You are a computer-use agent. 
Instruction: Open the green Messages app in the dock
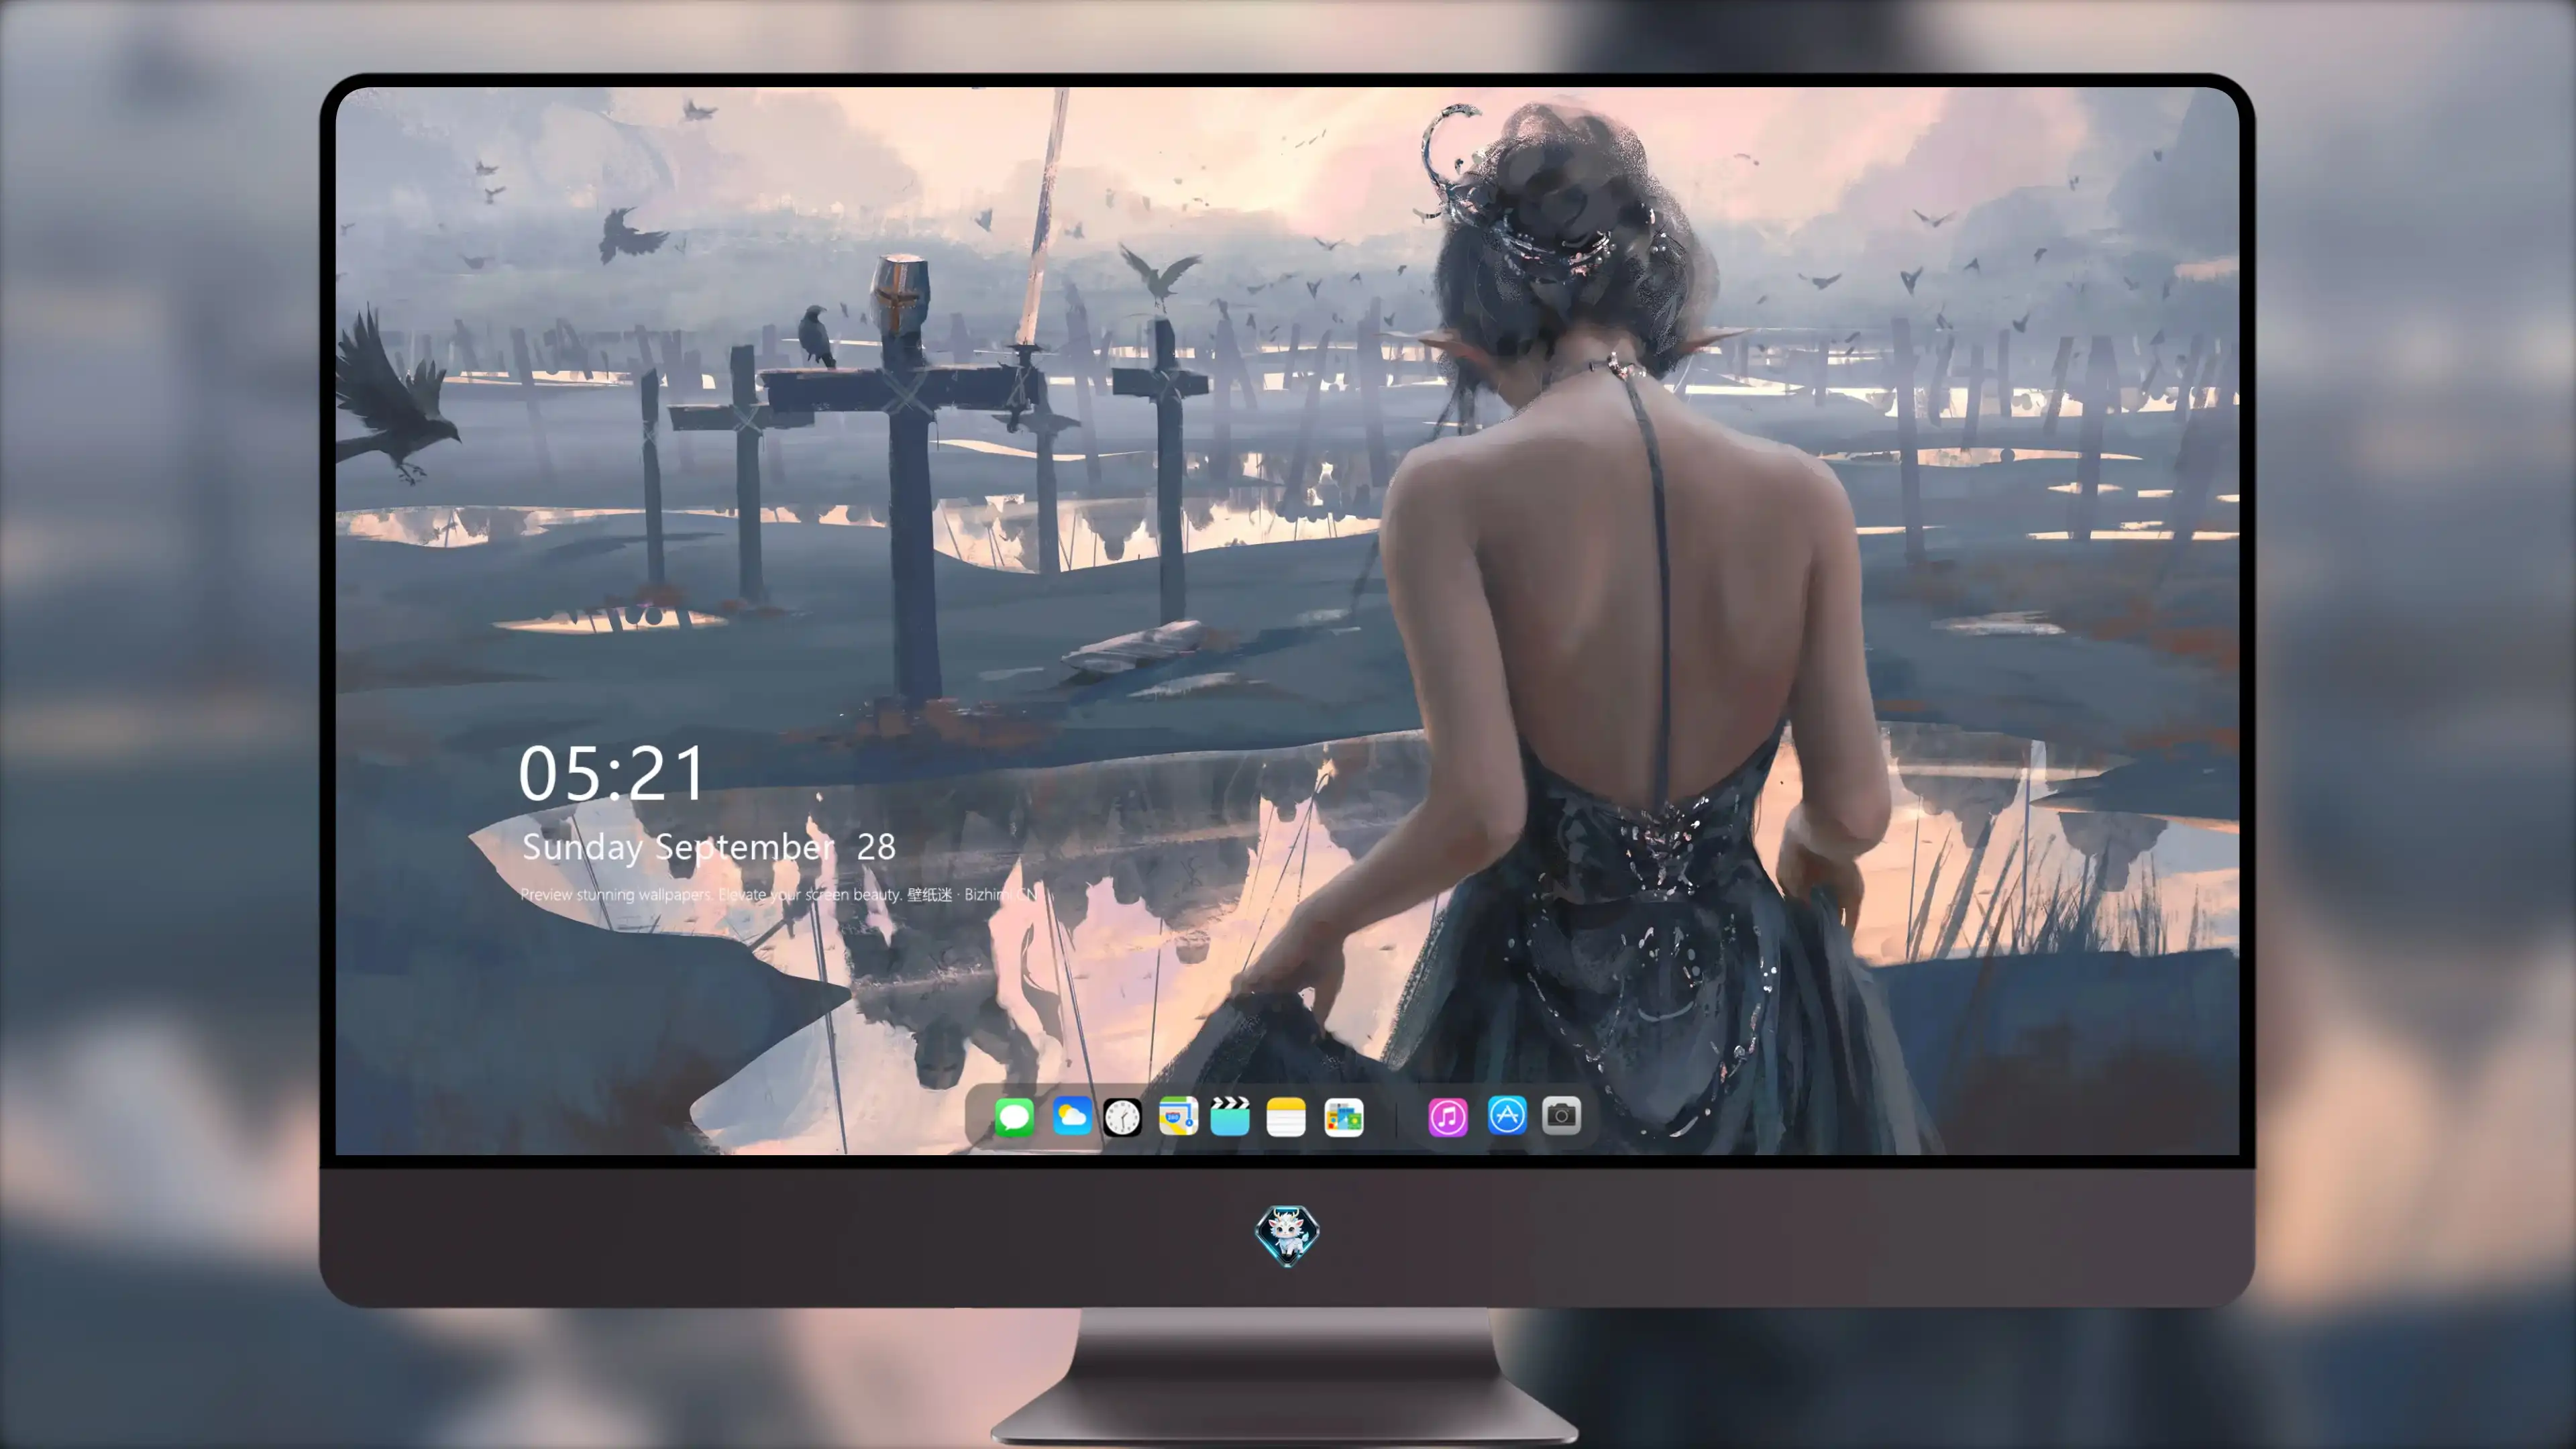[1014, 1116]
